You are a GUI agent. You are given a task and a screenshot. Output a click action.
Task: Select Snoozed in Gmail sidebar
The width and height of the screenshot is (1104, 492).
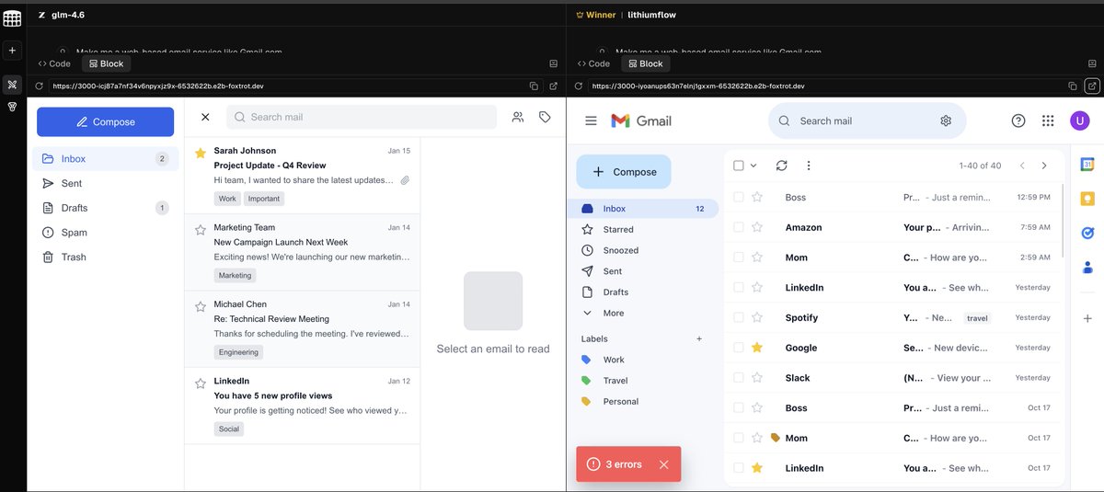643,250
